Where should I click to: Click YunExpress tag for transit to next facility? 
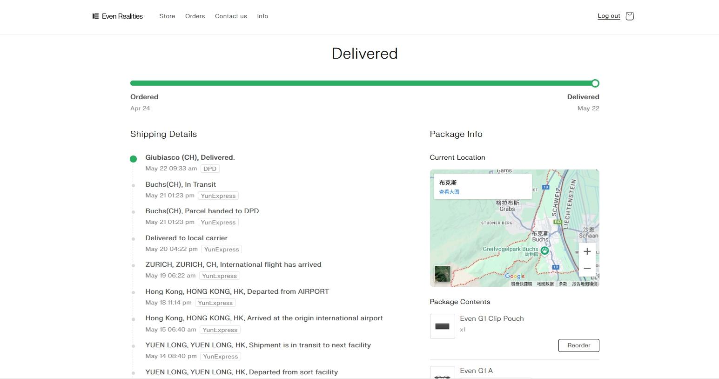[221, 357]
